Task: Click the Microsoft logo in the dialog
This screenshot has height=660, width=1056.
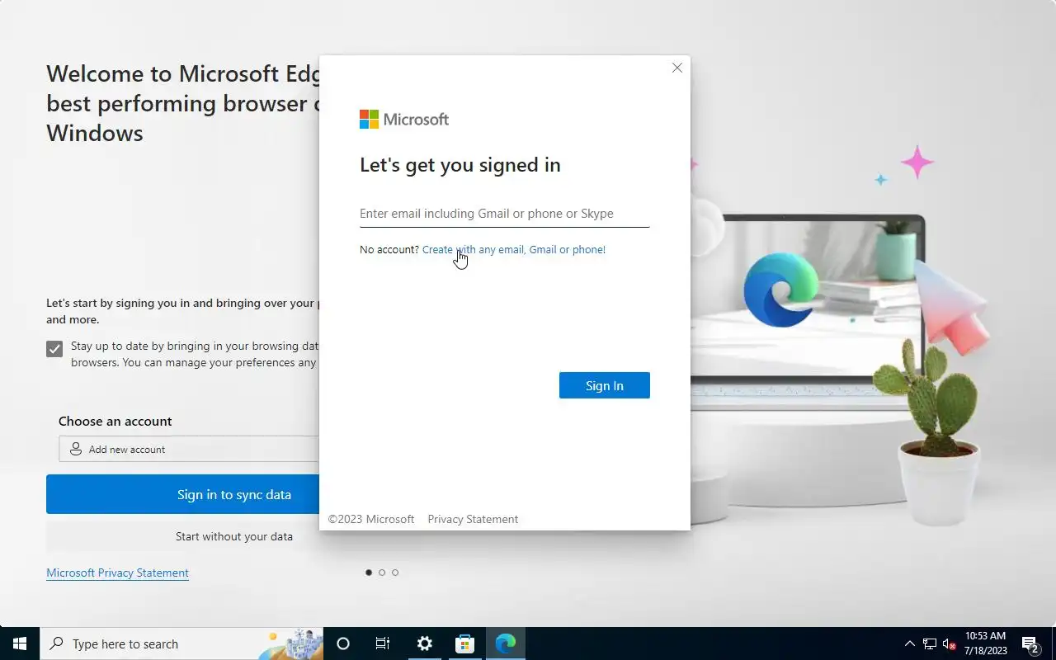Action: (x=404, y=120)
